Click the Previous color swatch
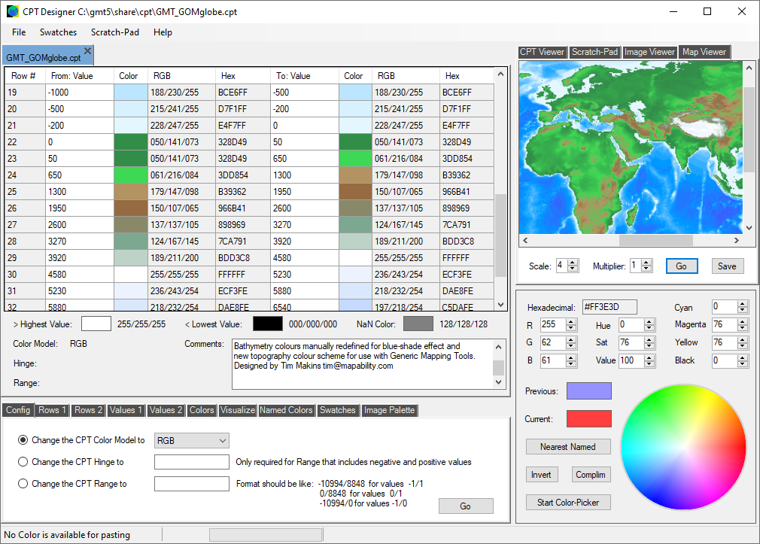 point(589,391)
